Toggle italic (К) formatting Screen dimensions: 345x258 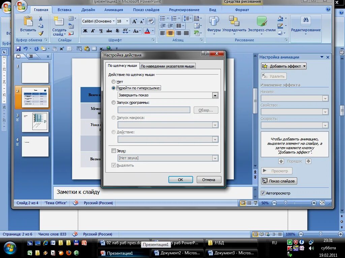pos(93,31)
